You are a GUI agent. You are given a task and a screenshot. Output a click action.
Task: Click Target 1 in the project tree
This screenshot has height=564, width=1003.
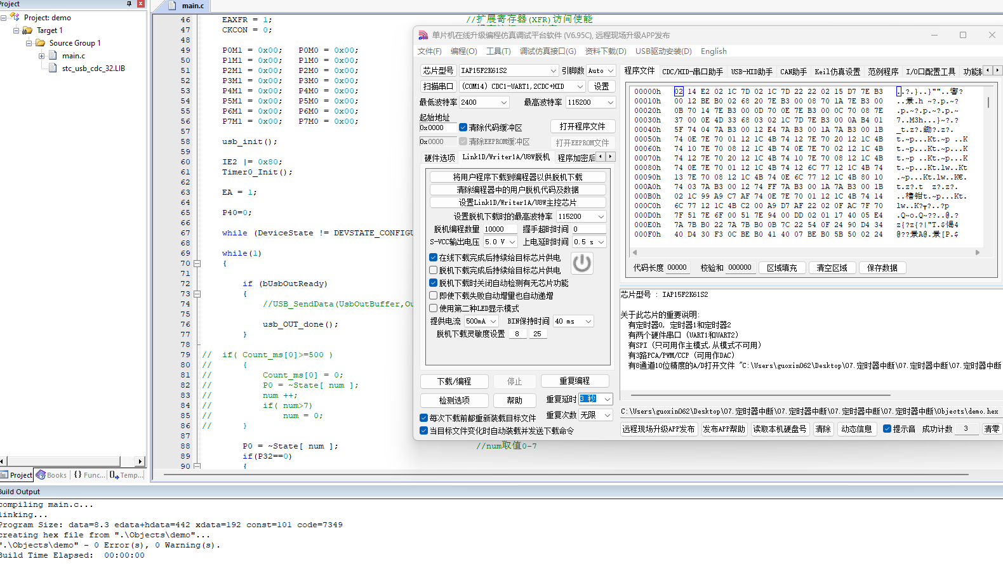pyautogui.click(x=43, y=30)
